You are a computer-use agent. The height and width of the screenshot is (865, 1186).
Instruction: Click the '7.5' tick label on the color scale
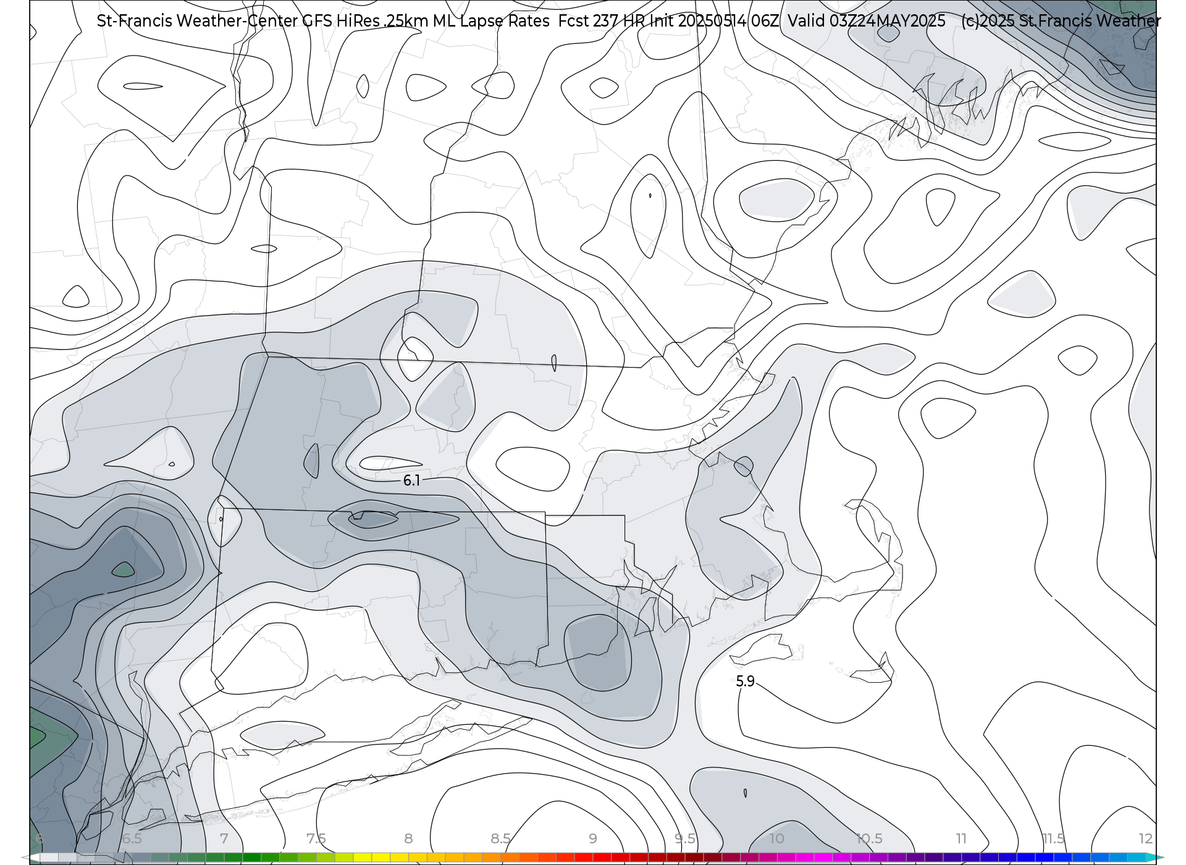point(316,838)
